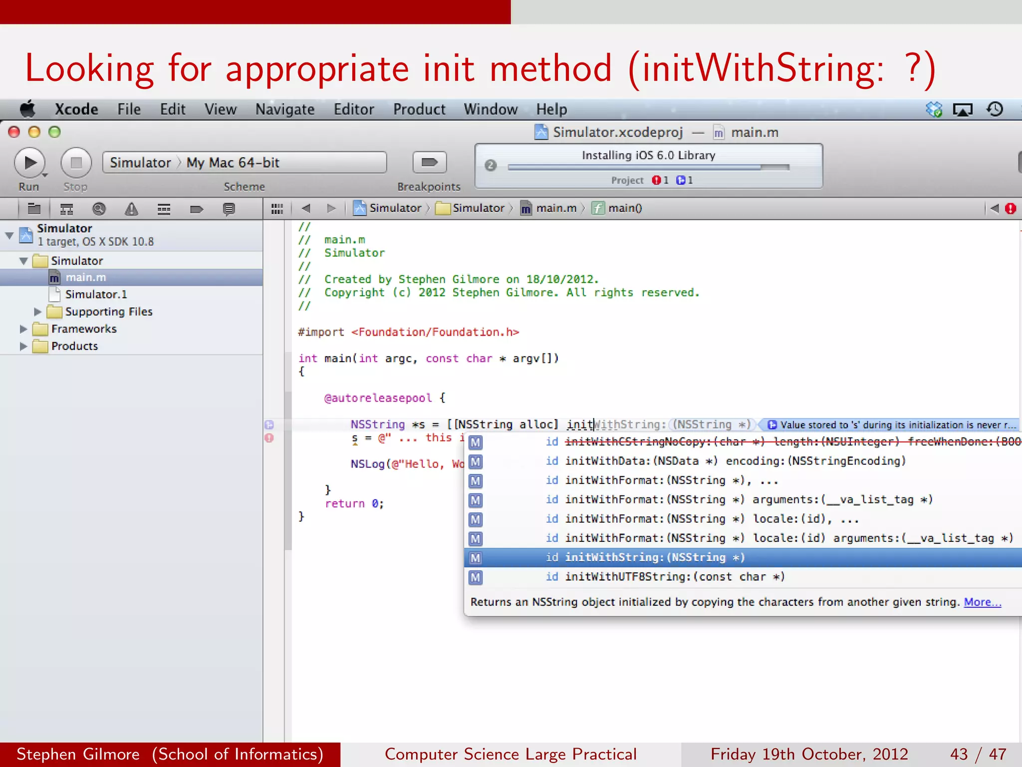Click the AirPlay display menu bar icon
The image size is (1022, 767).
963,109
